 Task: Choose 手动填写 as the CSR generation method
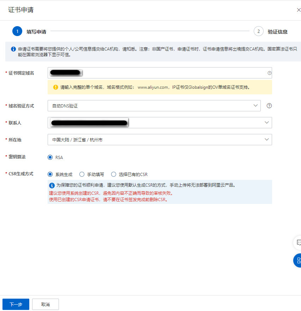coord(82,174)
